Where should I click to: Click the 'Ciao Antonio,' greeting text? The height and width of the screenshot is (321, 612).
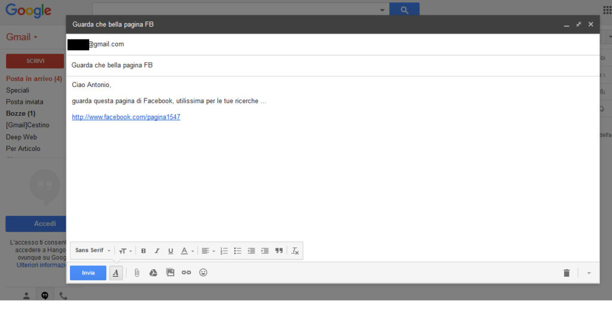91,85
